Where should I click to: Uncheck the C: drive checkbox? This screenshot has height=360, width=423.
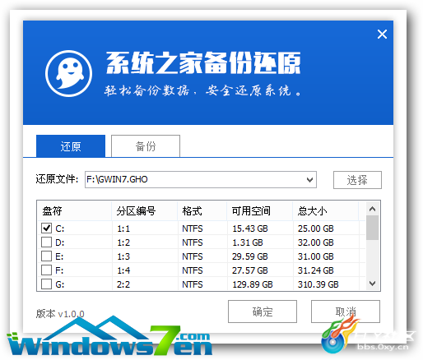click(46, 228)
